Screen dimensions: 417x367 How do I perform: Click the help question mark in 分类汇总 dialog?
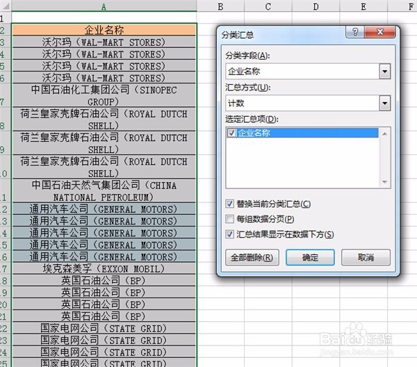(355, 32)
